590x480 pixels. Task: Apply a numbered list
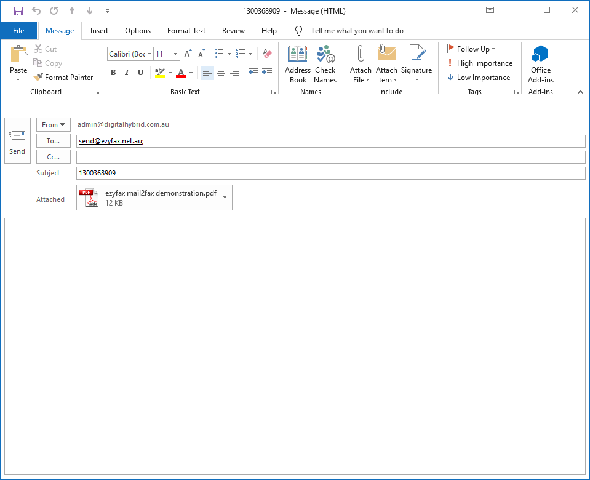pyautogui.click(x=241, y=54)
